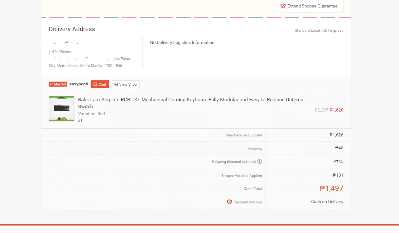Click the shipping discount info icon
Image resolution: width=399 pixels, height=233 pixels.
(x=260, y=161)
